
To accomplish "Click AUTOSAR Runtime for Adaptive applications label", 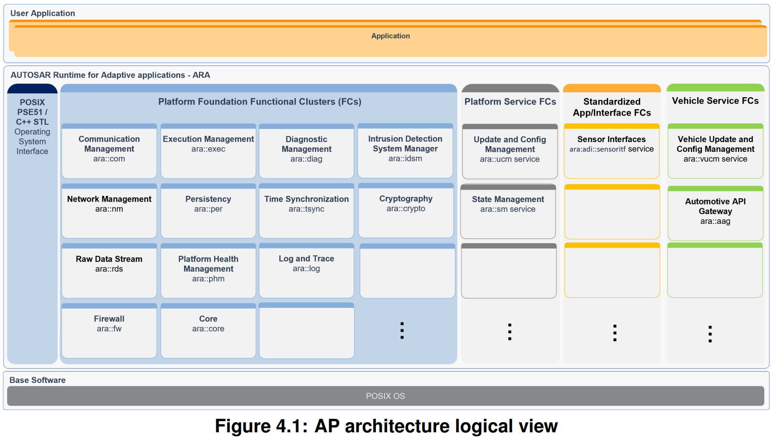I will pos(110,75).
